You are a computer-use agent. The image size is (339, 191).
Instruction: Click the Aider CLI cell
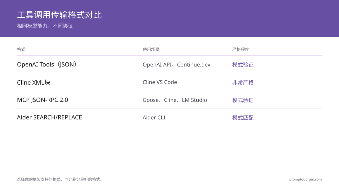[154, 117]
